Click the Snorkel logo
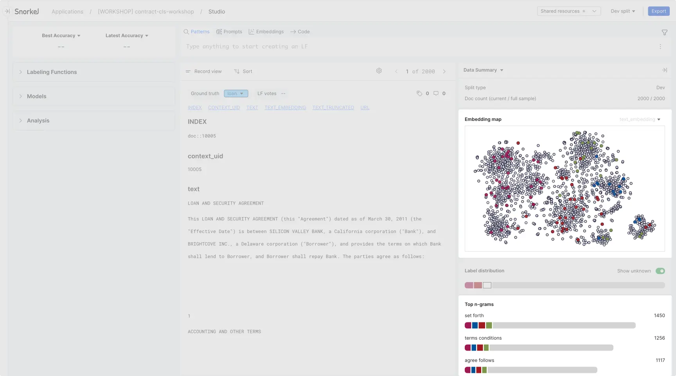Viewport: 676px width, 376px height. (27, 11)
